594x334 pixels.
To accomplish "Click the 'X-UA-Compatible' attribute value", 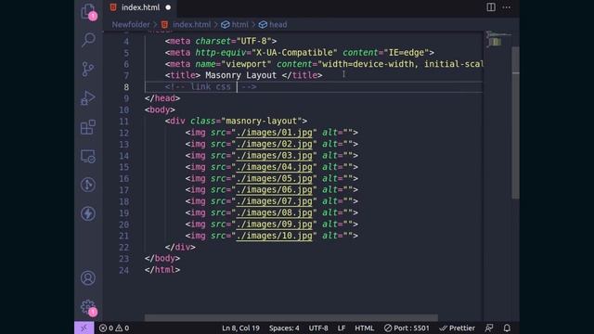I will 294,53.
